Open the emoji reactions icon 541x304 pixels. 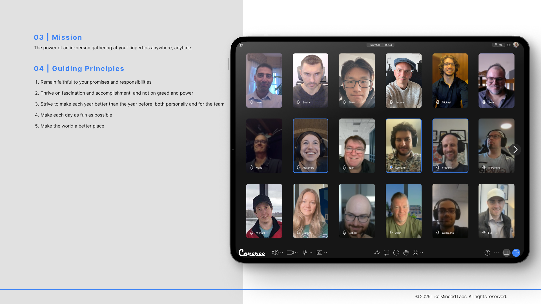(396, 253)
